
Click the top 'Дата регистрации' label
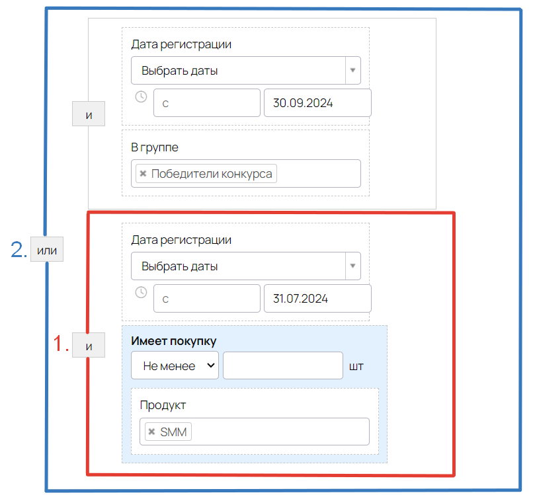[181, 44]
